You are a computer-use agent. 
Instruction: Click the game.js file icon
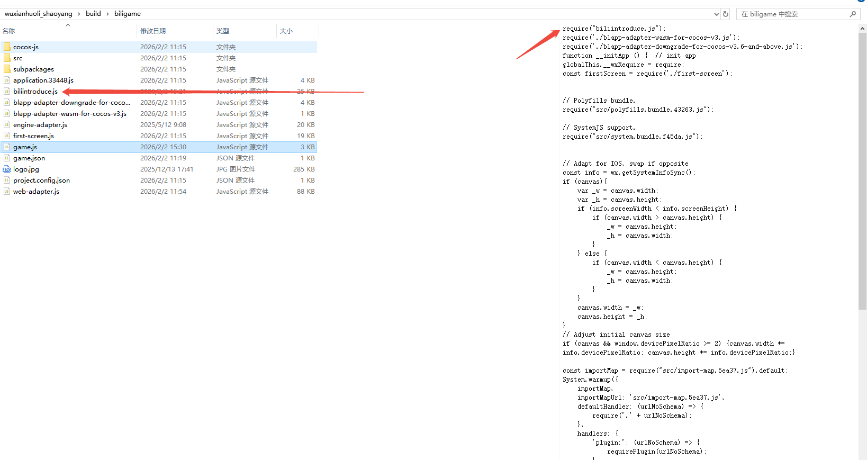pyautogui.click(x=7, y=147)
